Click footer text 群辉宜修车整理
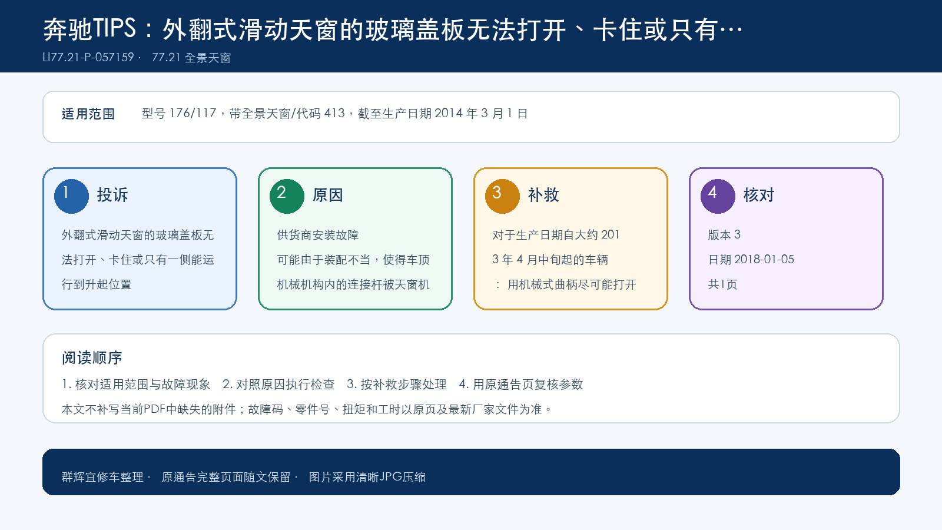Viewport: 942px width, 530px height. click(102, 477)
